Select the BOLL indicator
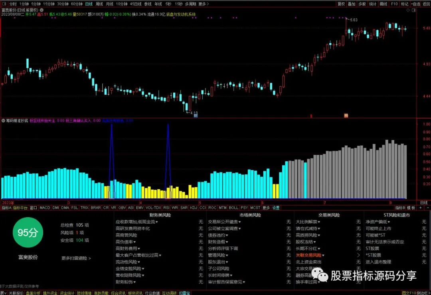The height and width of the screenshot is (295, 431). [x=233, y=208]
